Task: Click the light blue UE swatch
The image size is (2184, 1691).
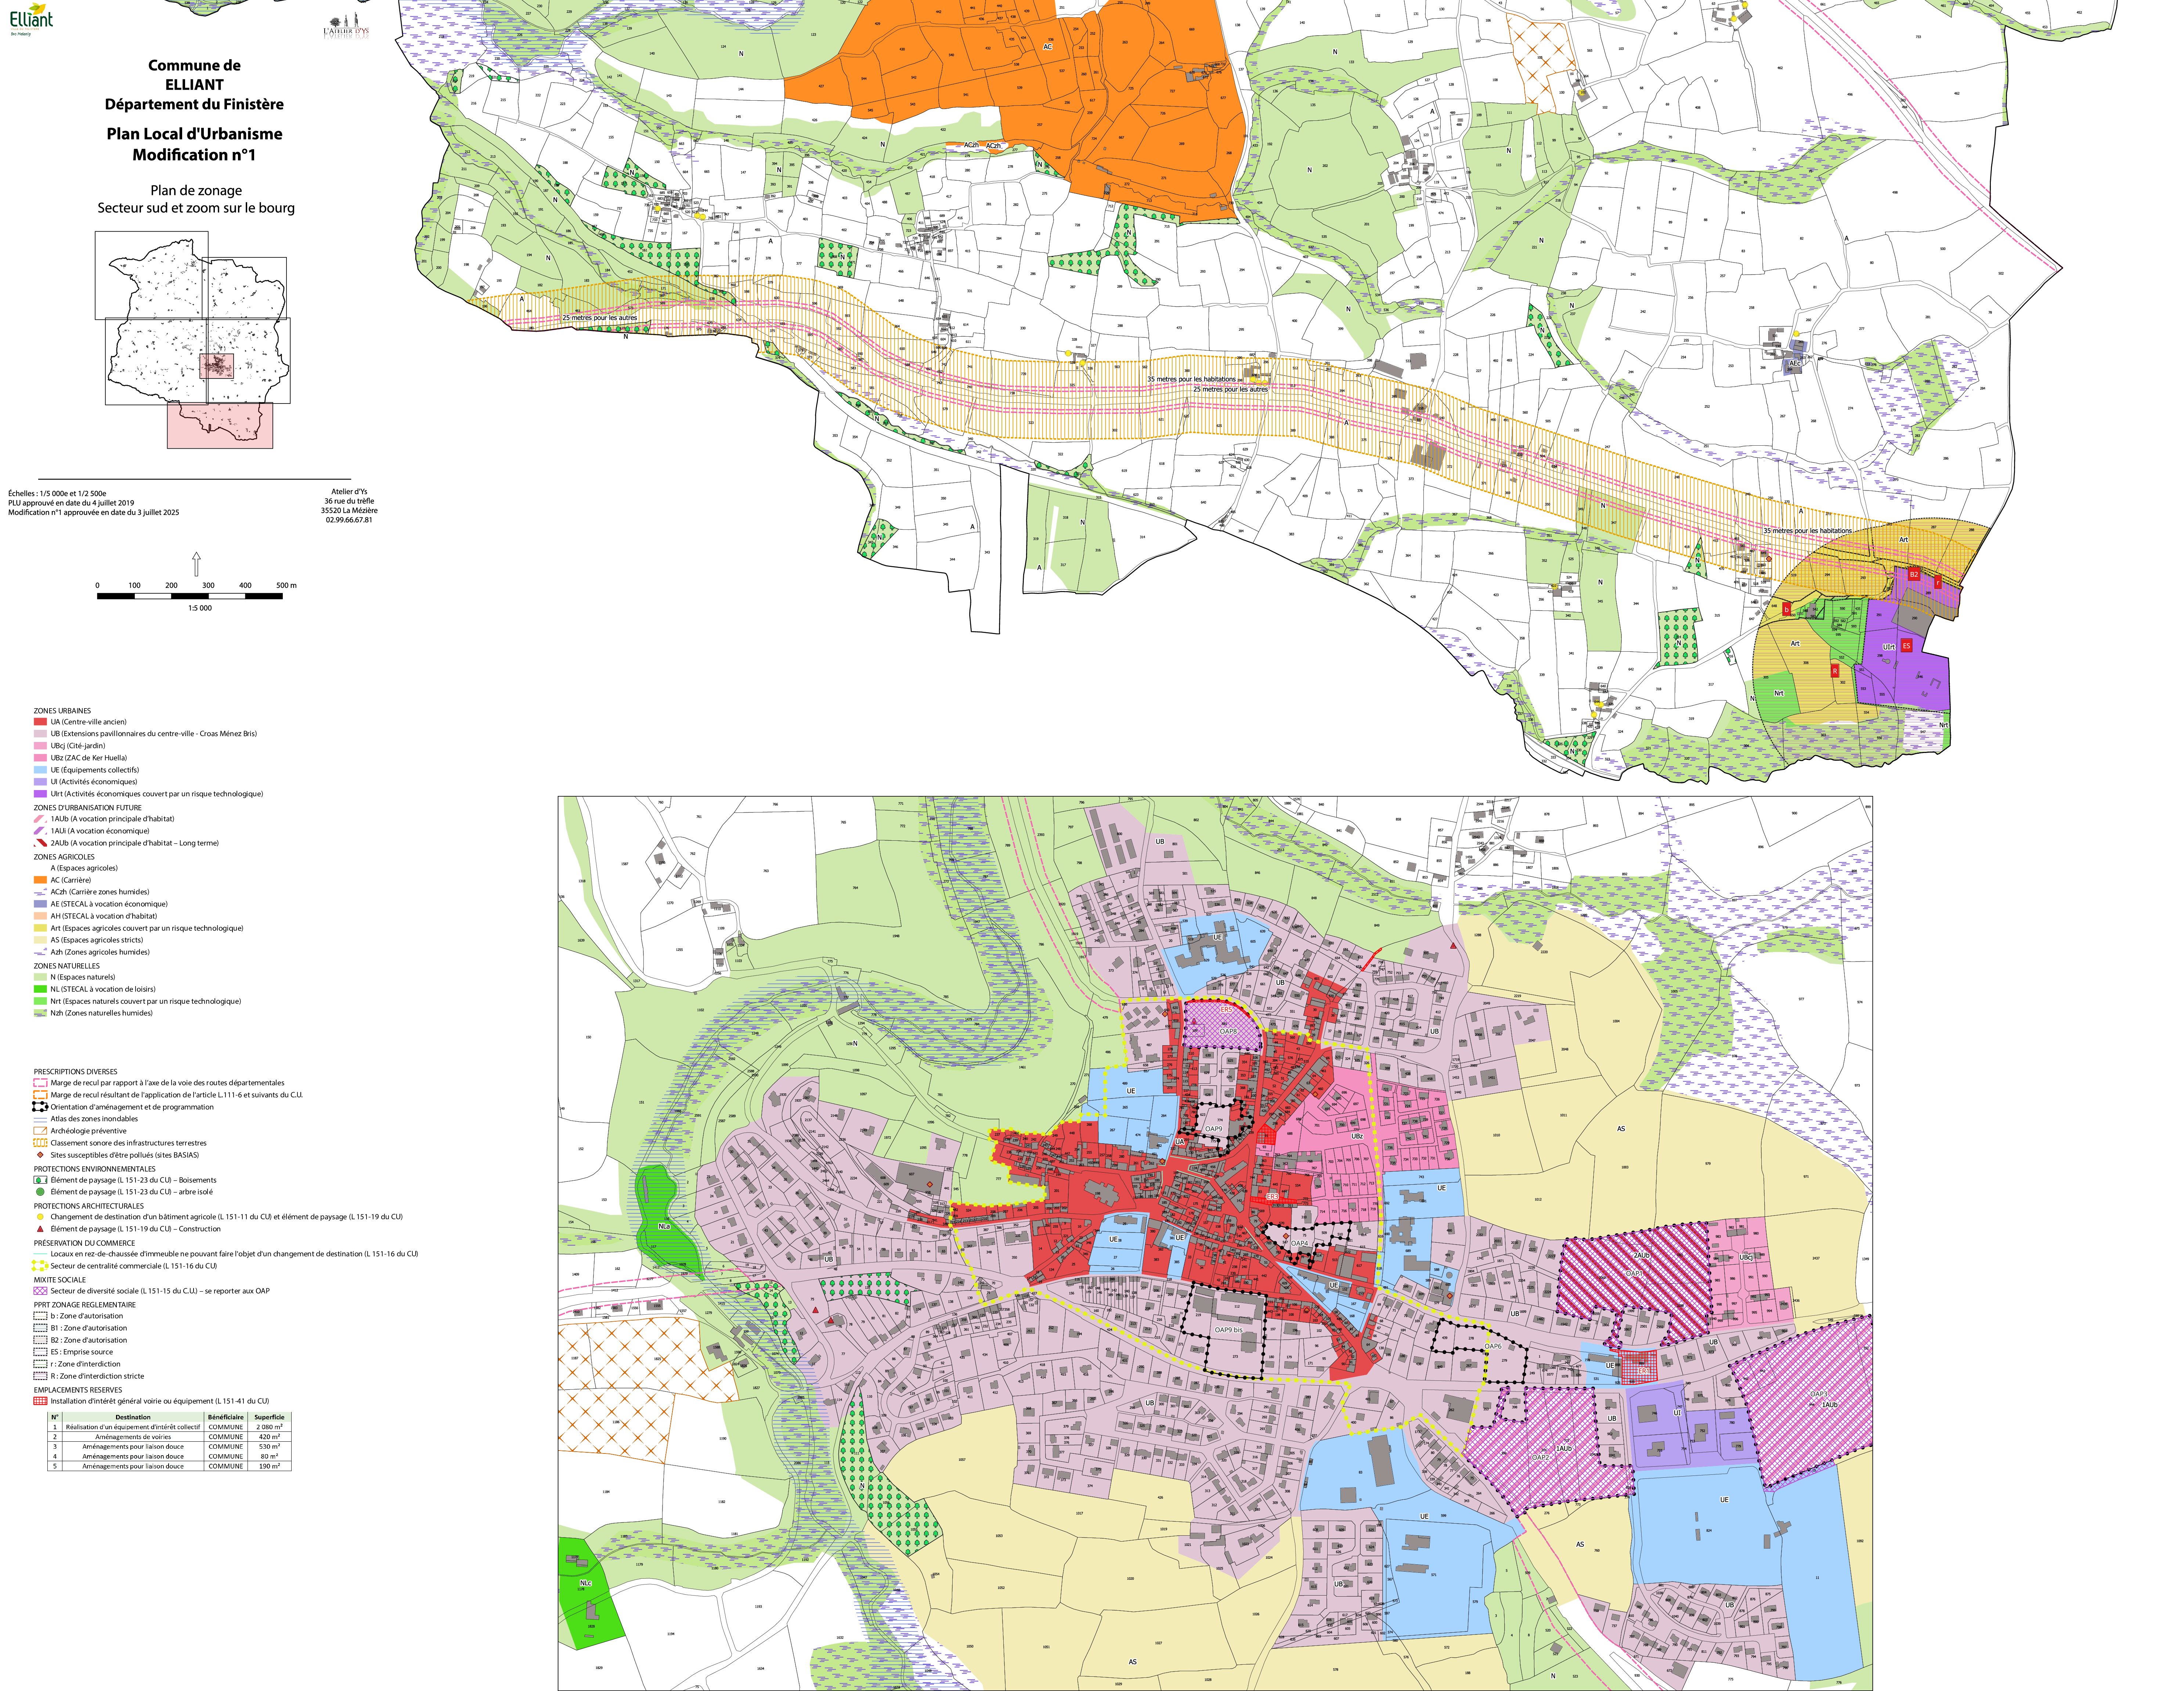Action: (x=40, y=770)
